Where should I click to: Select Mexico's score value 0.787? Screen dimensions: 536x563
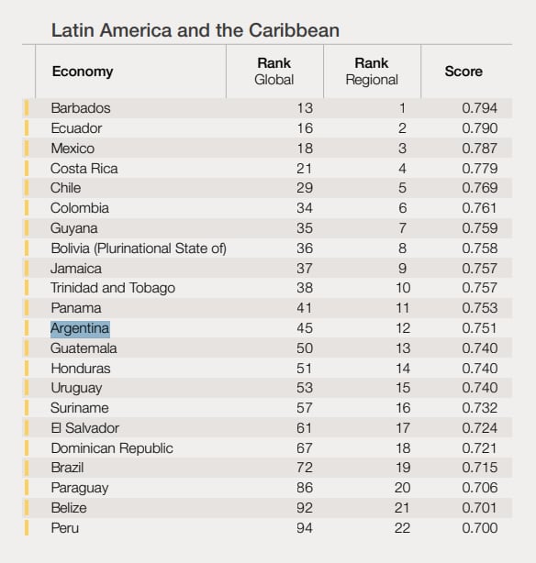480,149
